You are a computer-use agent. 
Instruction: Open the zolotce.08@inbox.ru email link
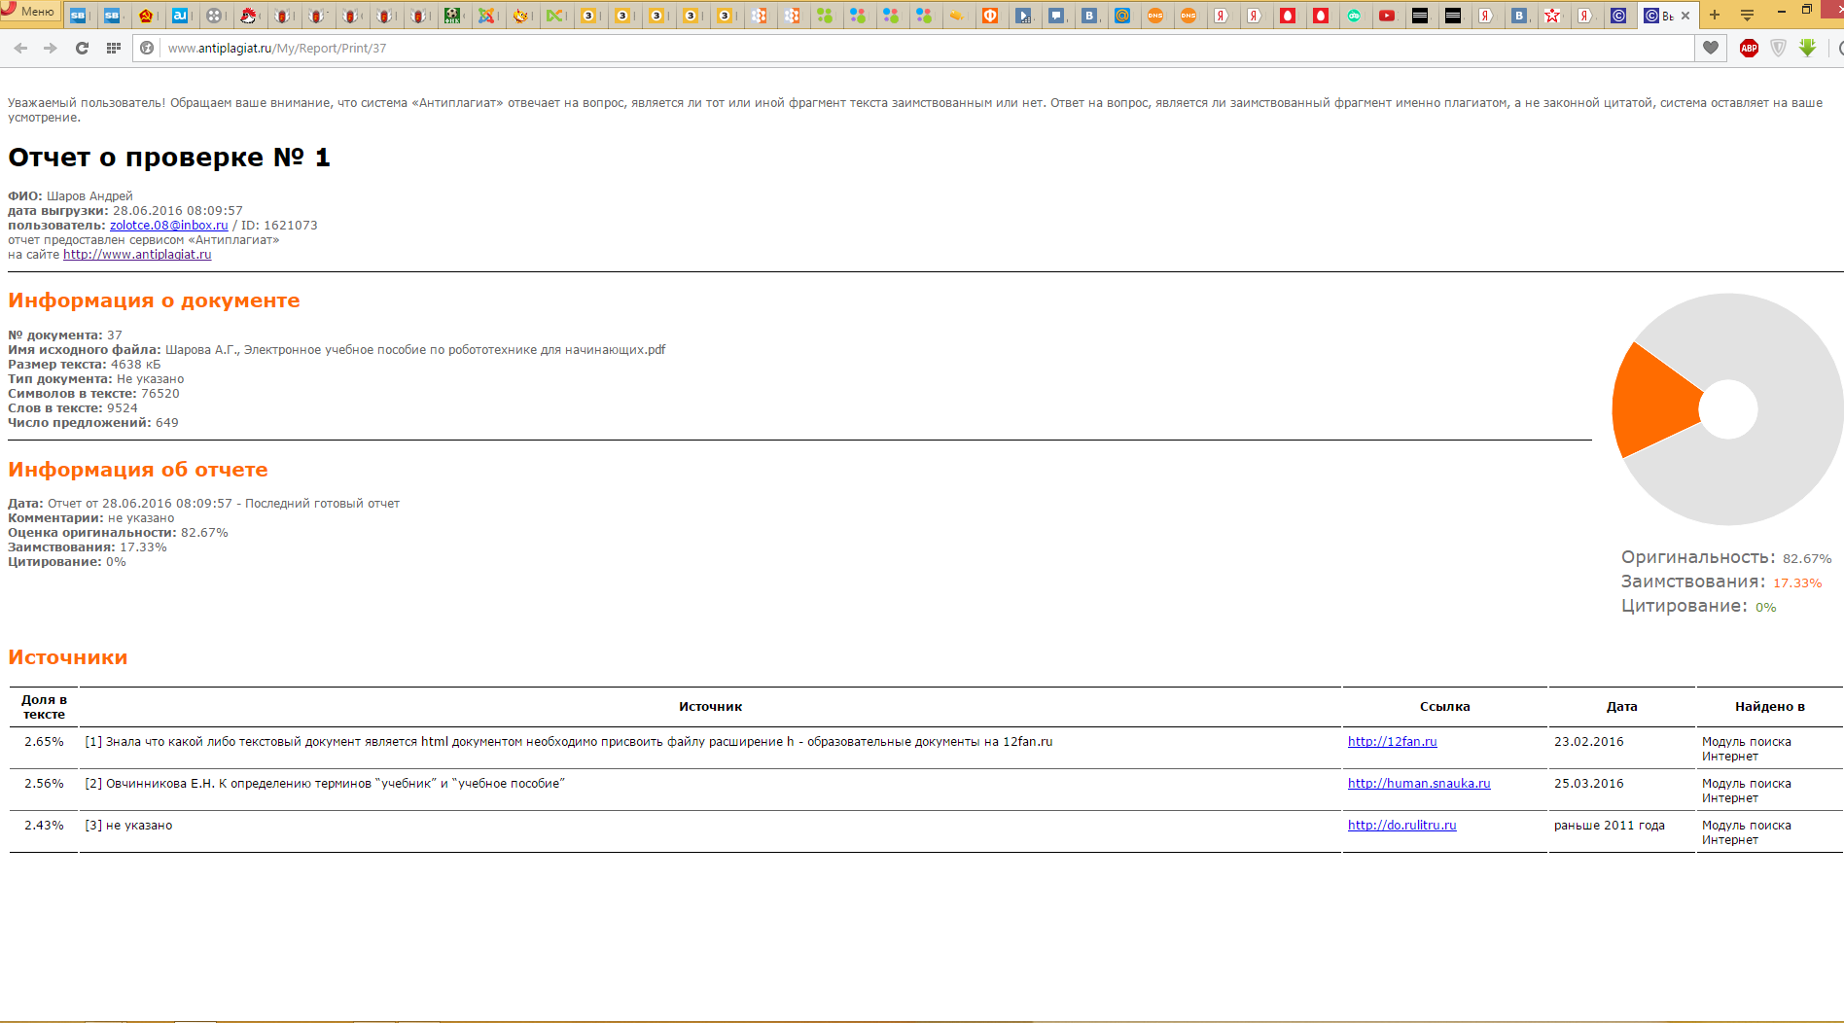click(168, 226)
